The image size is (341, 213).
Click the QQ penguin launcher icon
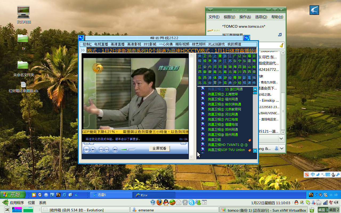click(x=166, y=202)
